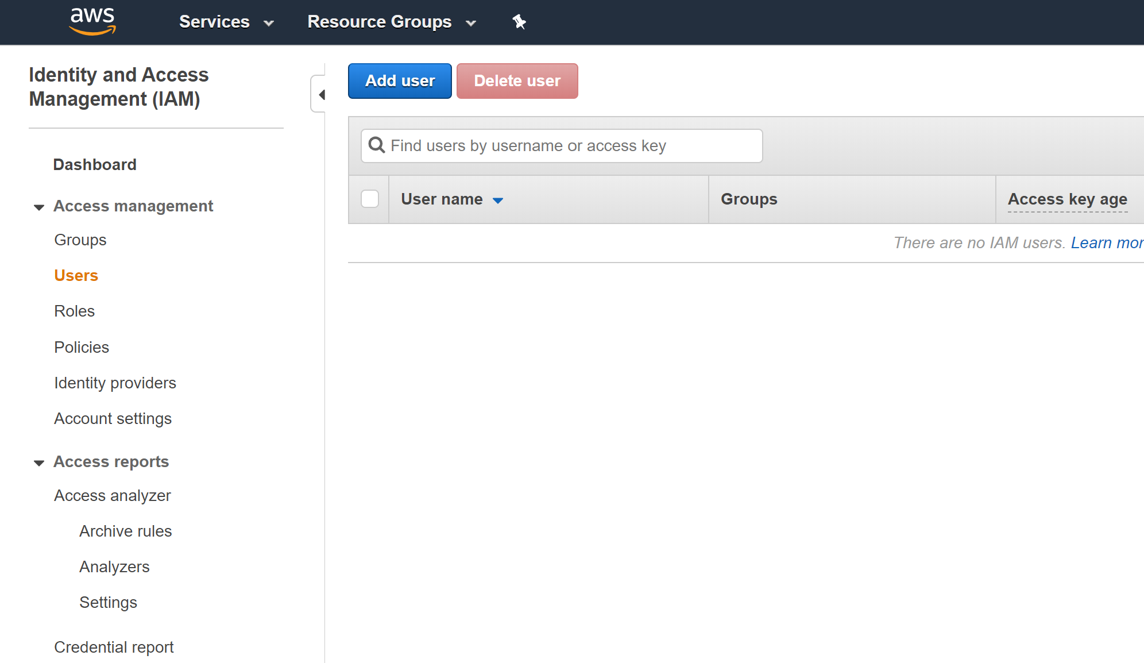Click the search magnifier icon
1144x663 pixels.
point(377,145)
